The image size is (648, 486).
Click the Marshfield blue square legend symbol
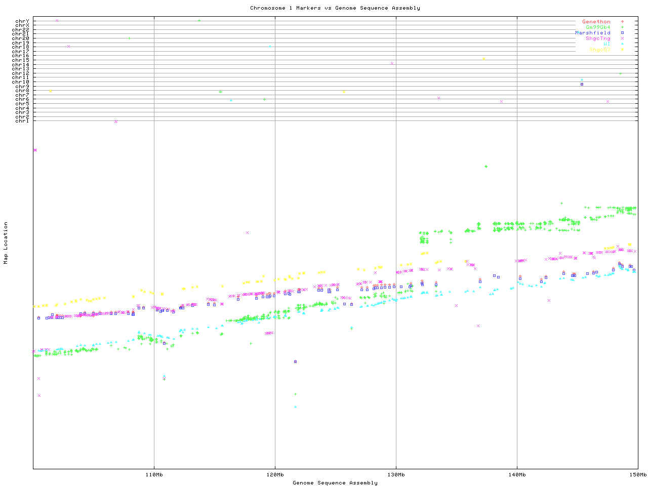[x=622, y=33]
